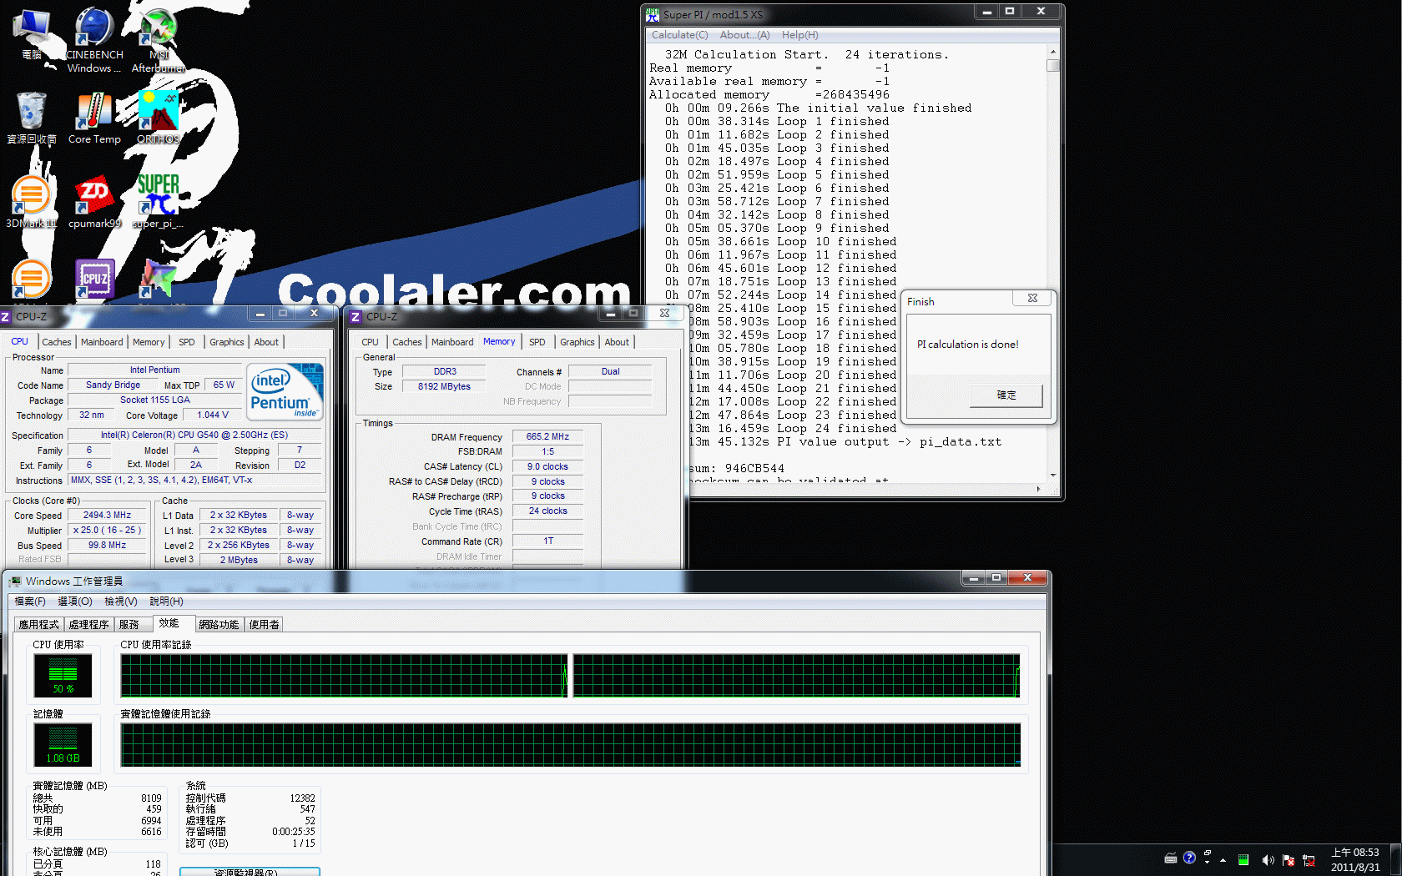Open the Calculate(C) menu in Super PI

pos(679,35)
